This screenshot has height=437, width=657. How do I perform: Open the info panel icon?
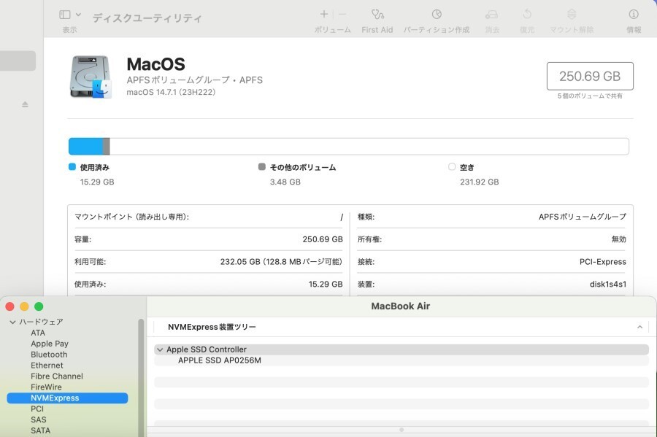pos(633,15)
